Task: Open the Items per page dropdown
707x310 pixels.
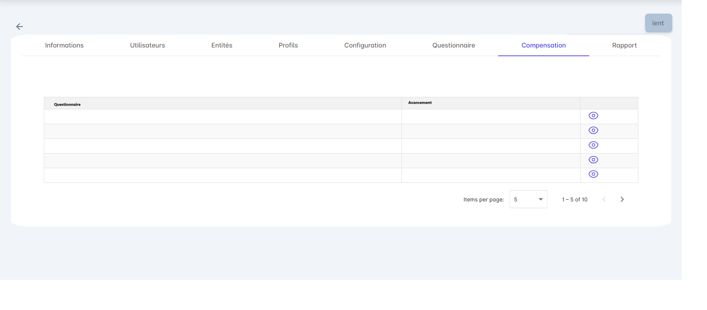Action: pyautogui.click(x=528, y=200)
